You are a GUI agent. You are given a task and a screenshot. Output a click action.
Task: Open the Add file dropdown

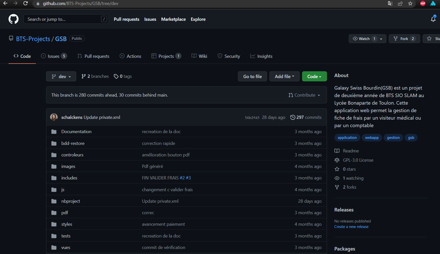[x=285, y=76]
